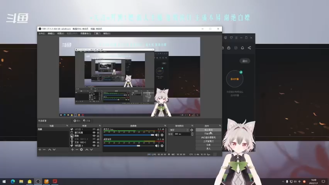
Task: Click lock icon in Douyu window toolbar
Action: [229, 48]
